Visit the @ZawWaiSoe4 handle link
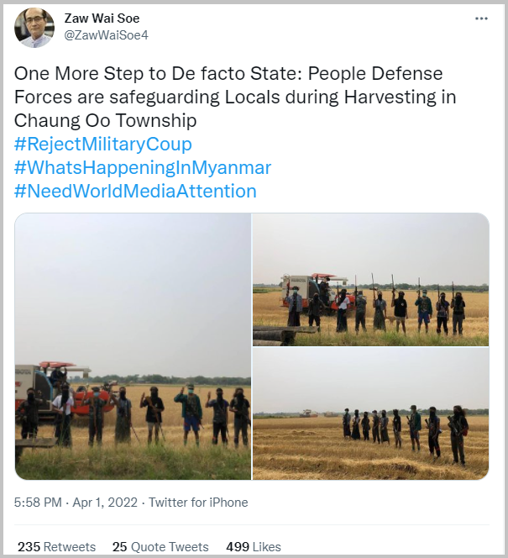Screen dimensions: 508x558 [x=106, y=35]
